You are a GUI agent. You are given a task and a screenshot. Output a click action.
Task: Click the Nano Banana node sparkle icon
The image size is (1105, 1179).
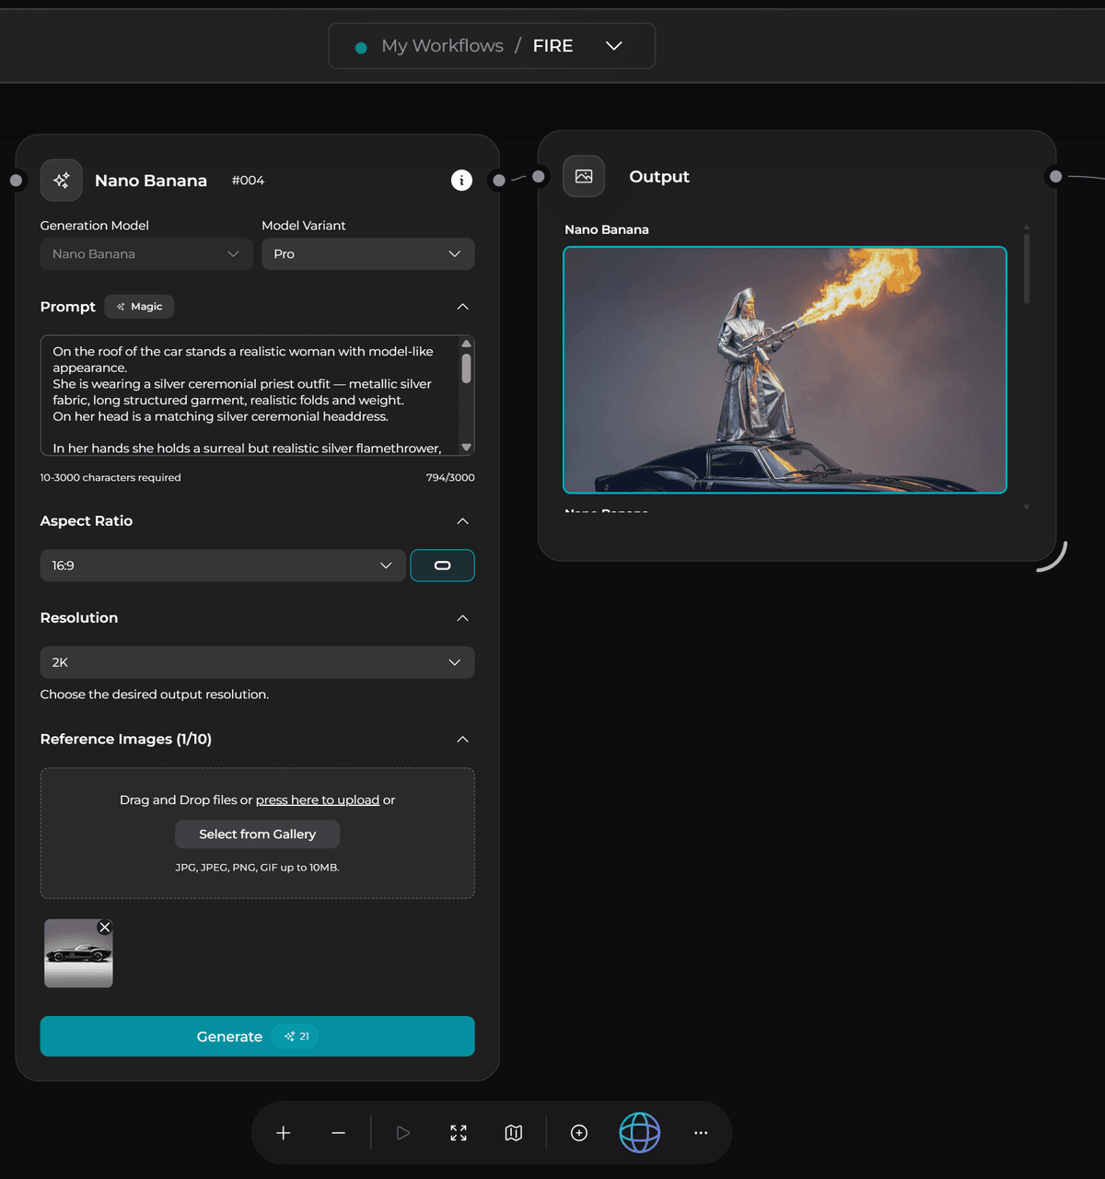61,180
